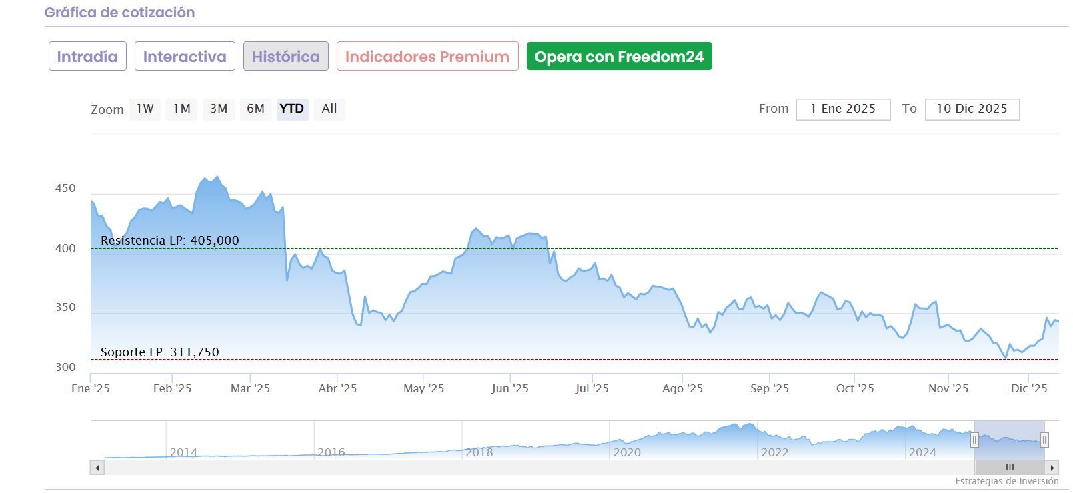
Task: Click the left range handle in navigator
Action: 974,440
